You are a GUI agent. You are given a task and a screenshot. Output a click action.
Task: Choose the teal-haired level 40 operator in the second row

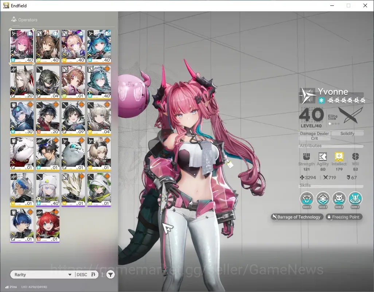tap(99, 82)
